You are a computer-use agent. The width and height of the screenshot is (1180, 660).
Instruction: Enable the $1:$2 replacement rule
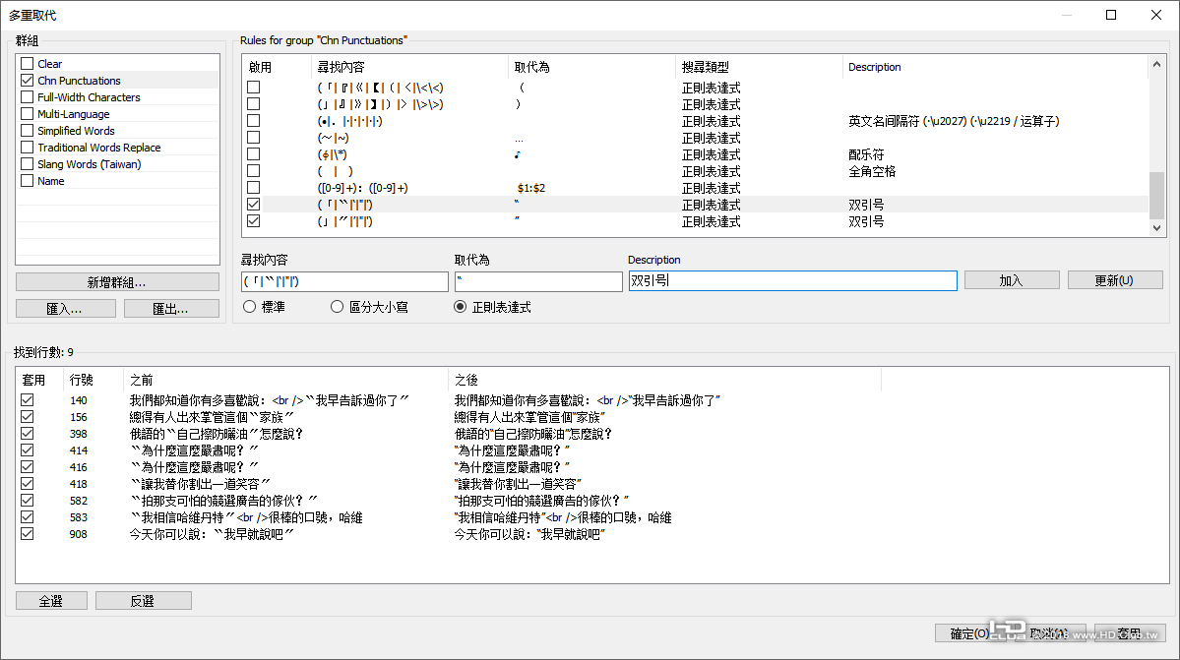click(254, 187)
